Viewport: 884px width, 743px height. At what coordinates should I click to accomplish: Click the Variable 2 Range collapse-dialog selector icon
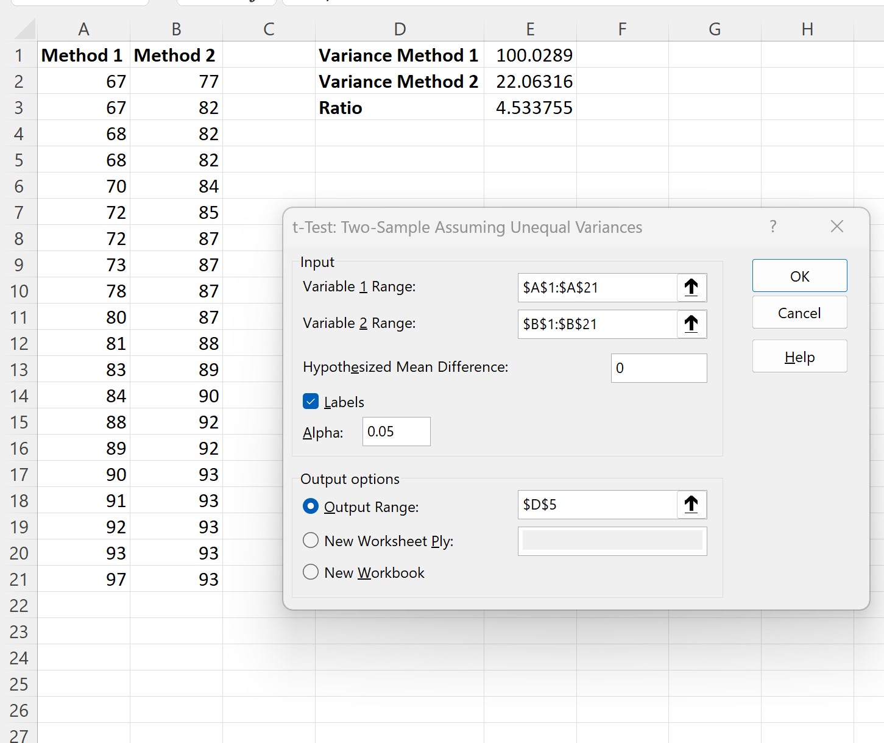(x=691, y=324)
